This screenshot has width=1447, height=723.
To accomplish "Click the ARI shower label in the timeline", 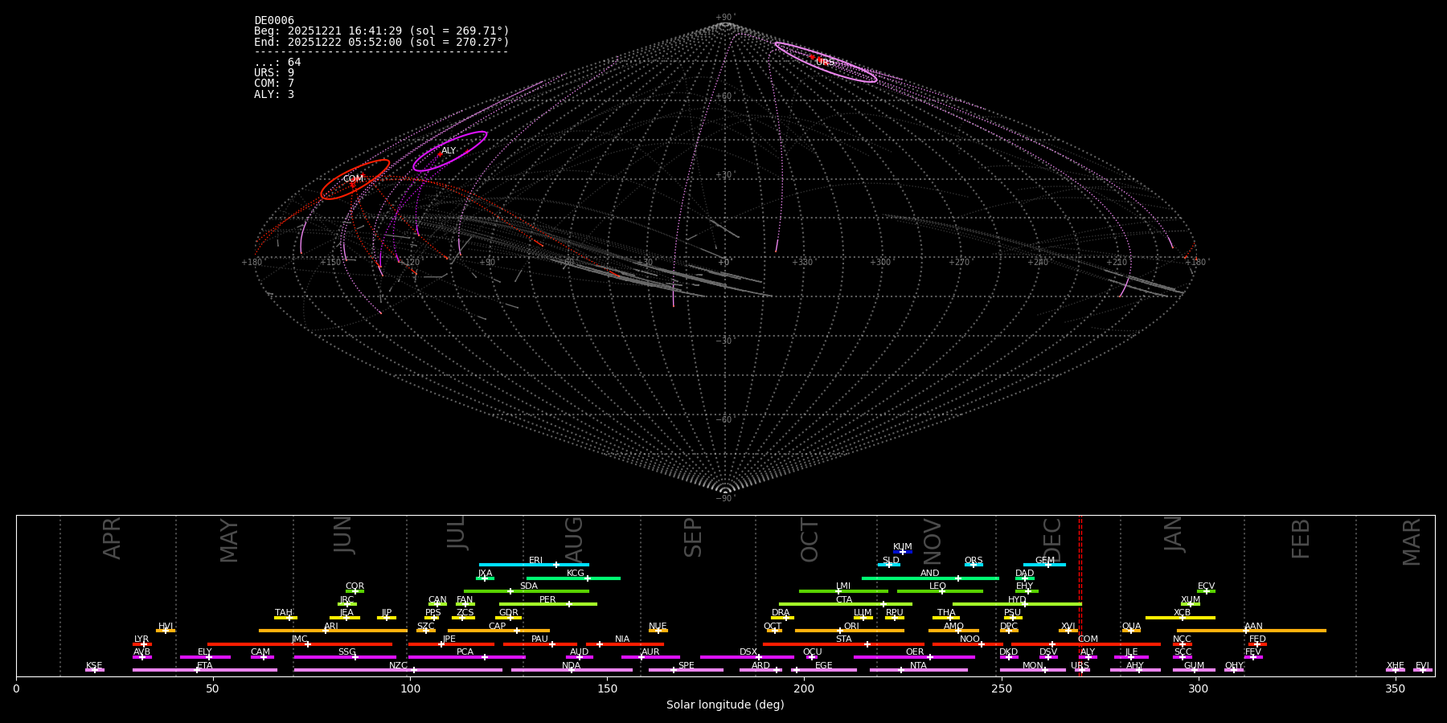I will tap(331, 627).
